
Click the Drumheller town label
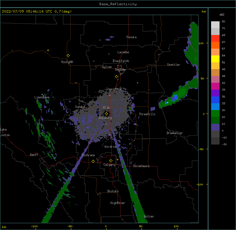[175, 133]
